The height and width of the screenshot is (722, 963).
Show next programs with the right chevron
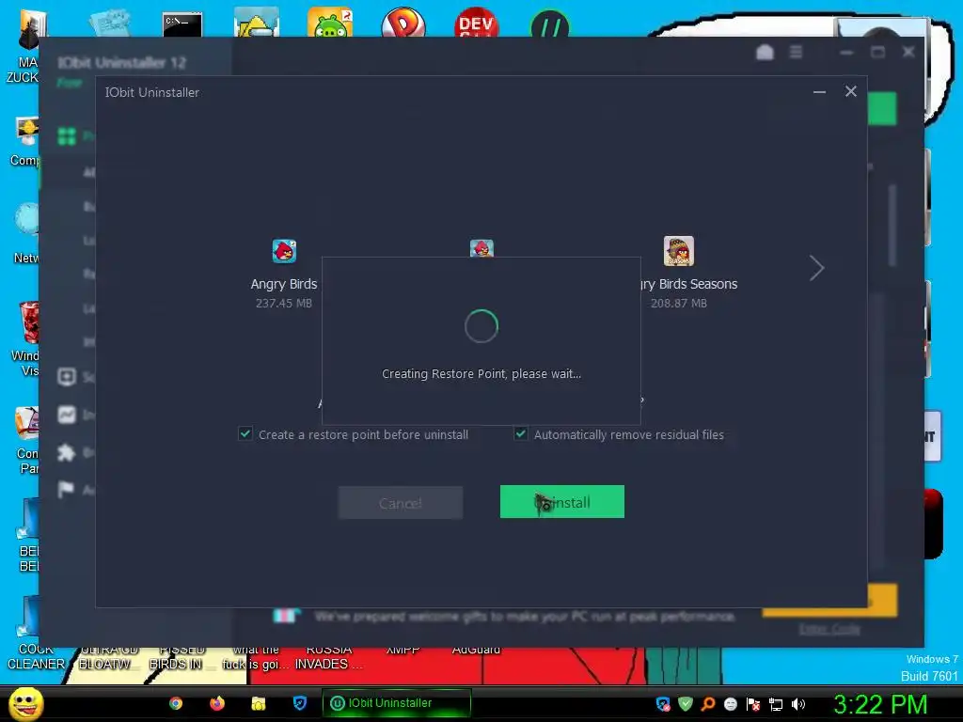pos(816,268)
